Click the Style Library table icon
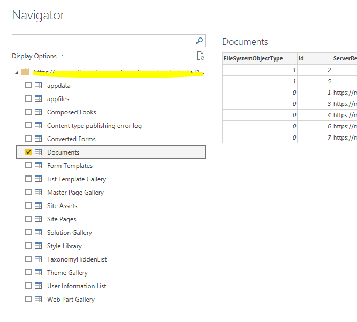Viewport: 357px width, 322px height. click(x=38, y=246)
